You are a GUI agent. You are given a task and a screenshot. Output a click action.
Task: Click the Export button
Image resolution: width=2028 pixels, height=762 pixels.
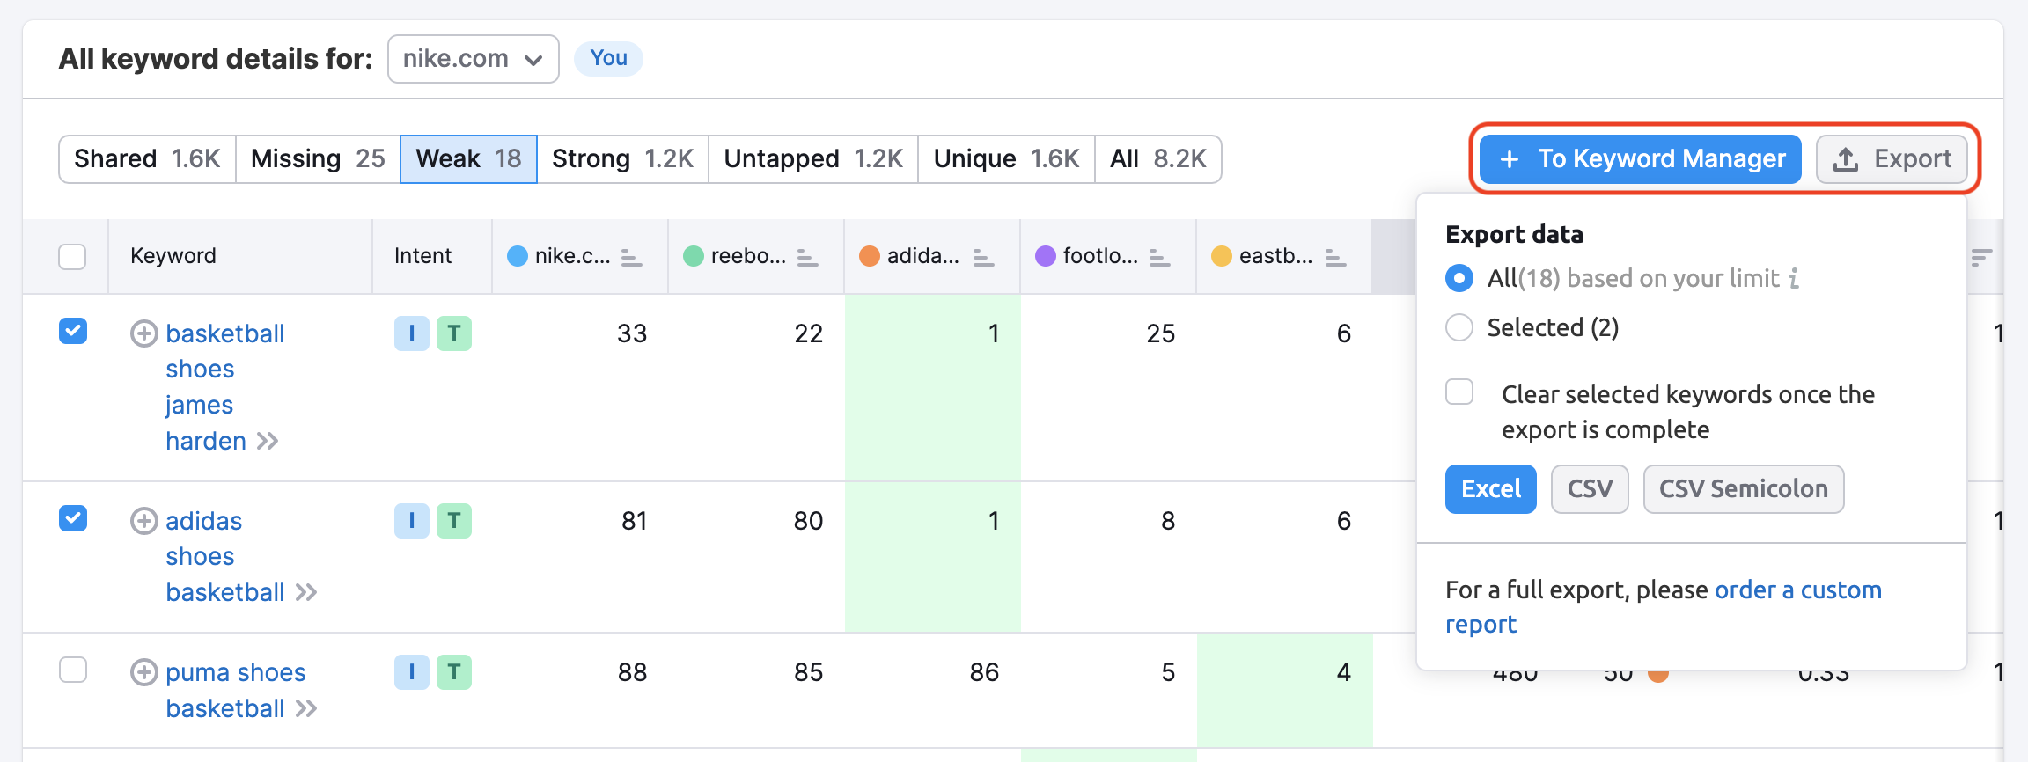[x=1892, y=159]
